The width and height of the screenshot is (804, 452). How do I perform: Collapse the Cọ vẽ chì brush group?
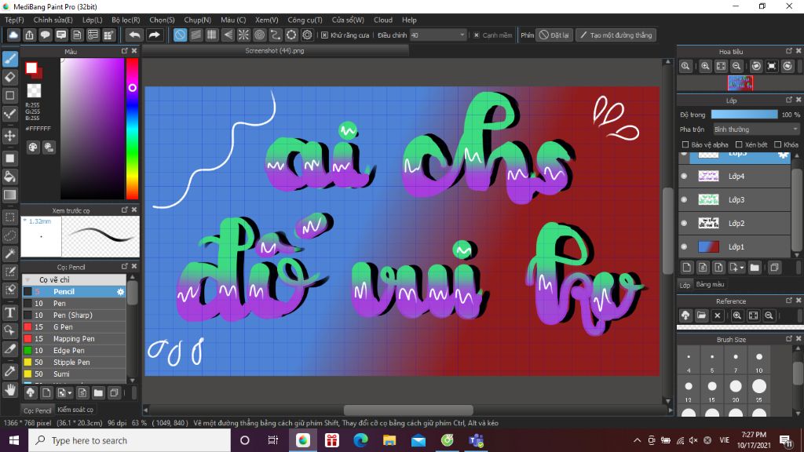point(27,280)
